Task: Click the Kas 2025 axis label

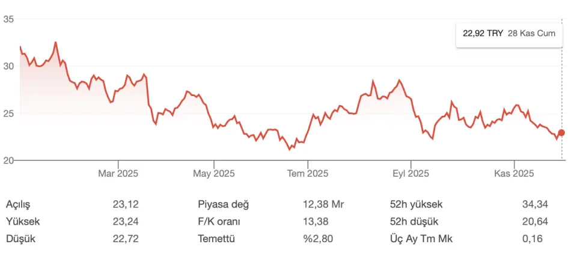Action: click(514, 174)
